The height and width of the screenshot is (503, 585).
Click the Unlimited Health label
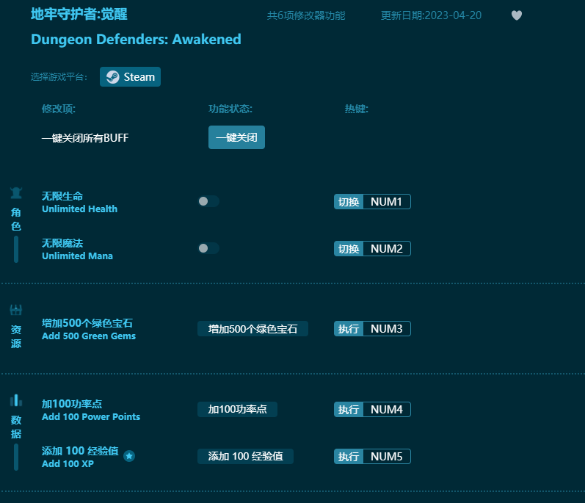pos(79,209)
